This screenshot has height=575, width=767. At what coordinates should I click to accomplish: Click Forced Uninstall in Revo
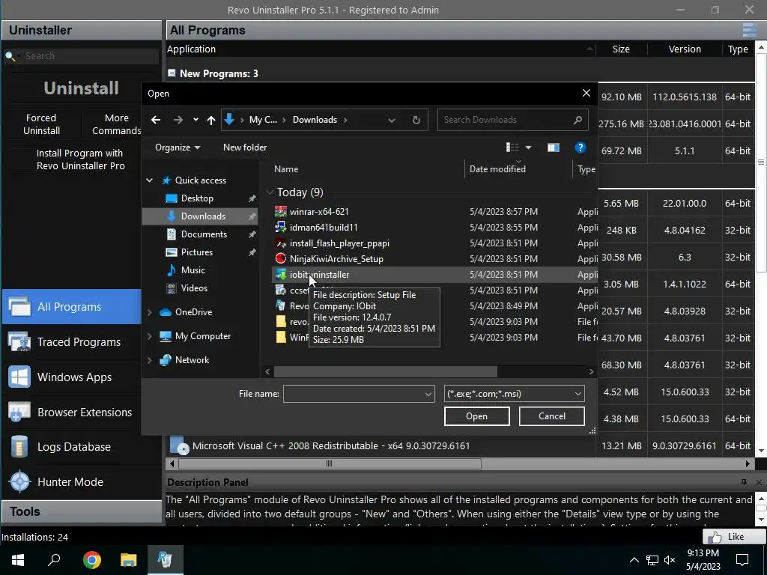pyautogui.click(x=42, y=124)
